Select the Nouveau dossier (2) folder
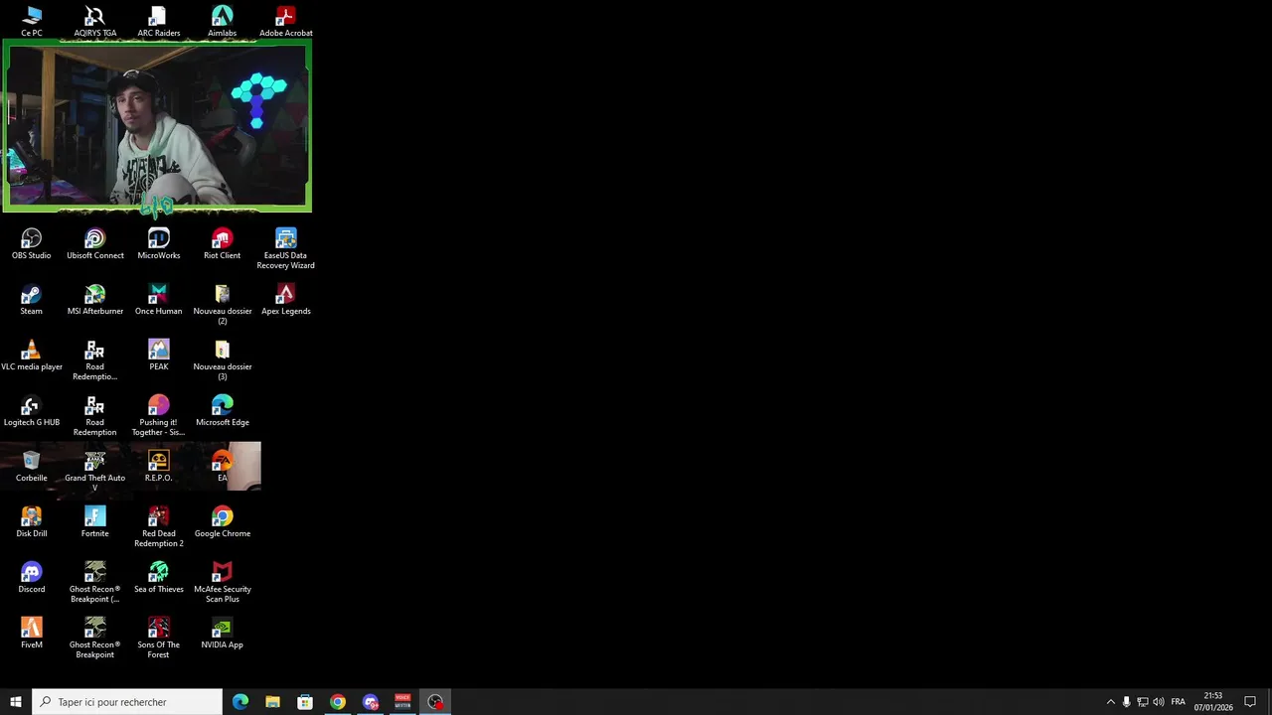This screenshot has width=1272, height=715. click(x=223, y=304)
